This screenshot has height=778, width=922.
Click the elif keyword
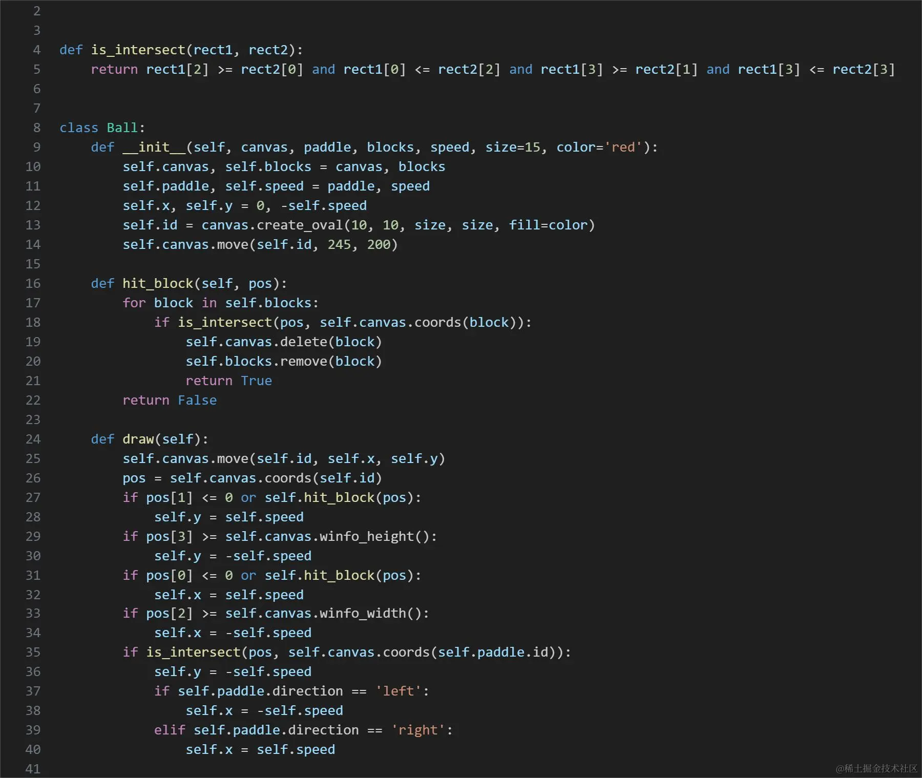(170, 730)
